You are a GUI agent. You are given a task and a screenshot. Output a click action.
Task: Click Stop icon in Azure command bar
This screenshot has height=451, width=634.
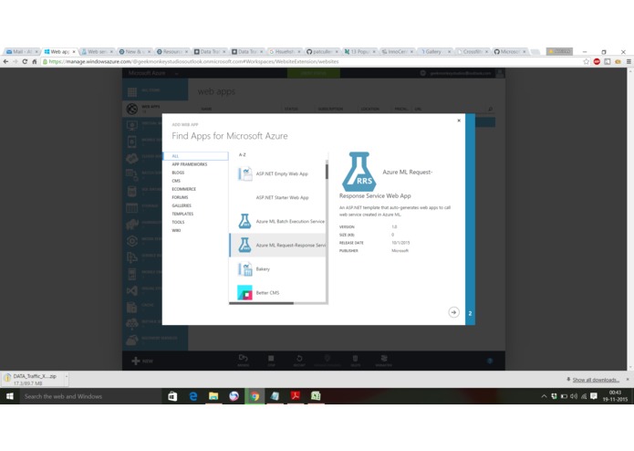click(x=271, y=359)
